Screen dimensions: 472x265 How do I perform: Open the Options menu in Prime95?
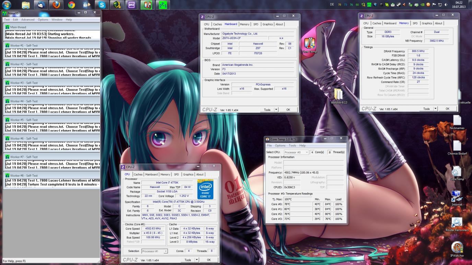pos(43,20)
